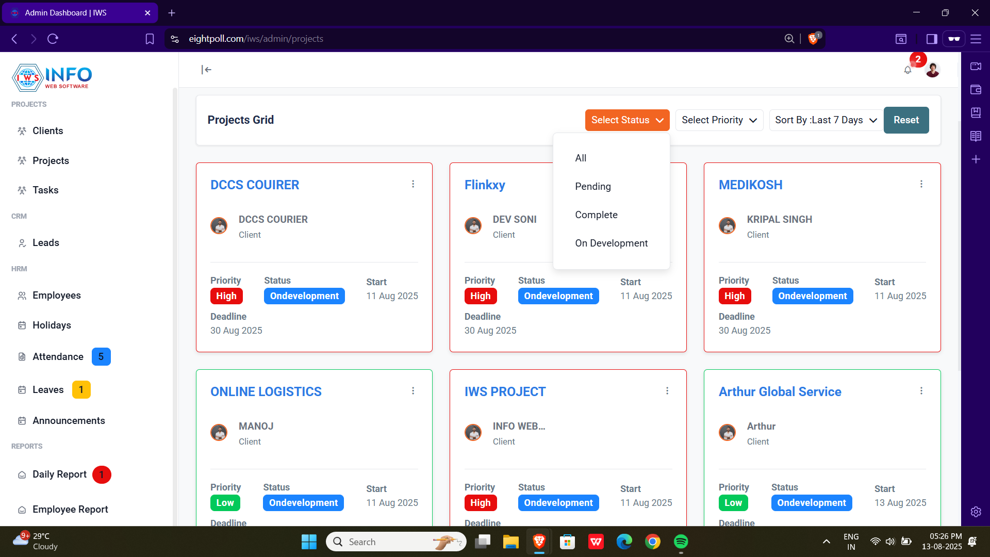The image size is (990, 557).
Task: Expand the Select Priority dropdown
Action: point(719,120)
